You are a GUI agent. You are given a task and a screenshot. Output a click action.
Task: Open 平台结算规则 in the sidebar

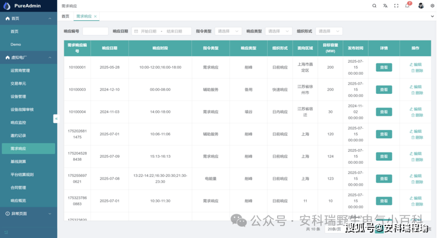point(29,174)
